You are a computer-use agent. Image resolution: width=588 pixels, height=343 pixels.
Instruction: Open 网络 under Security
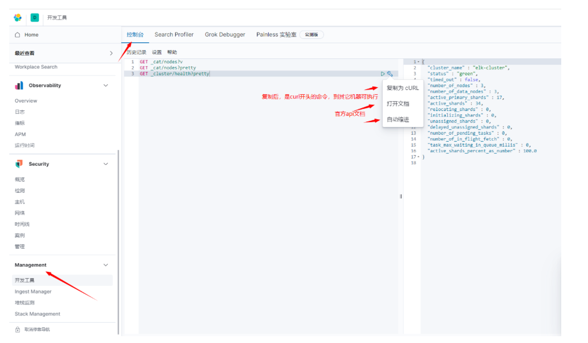click(19, 213)
